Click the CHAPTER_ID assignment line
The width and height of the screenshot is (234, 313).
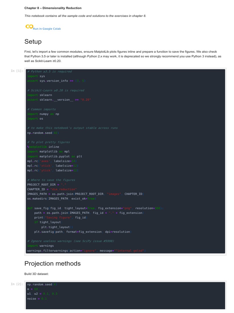tap(52, 190)
